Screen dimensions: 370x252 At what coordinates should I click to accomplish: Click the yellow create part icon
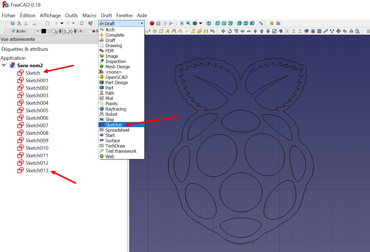272,23
